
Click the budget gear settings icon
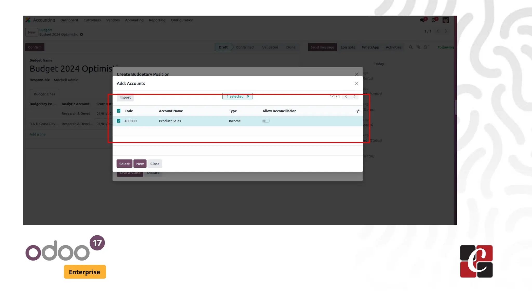point(82,35)
